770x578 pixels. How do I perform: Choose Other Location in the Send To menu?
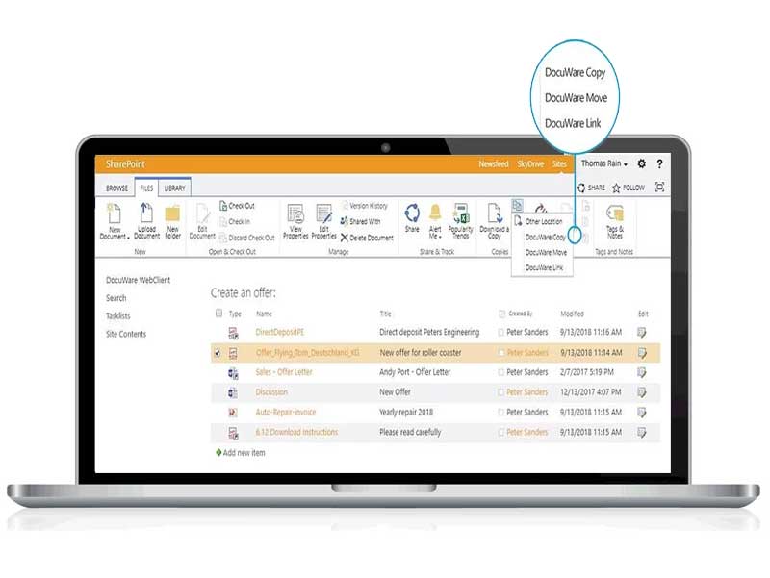click(x=543, y=222)
